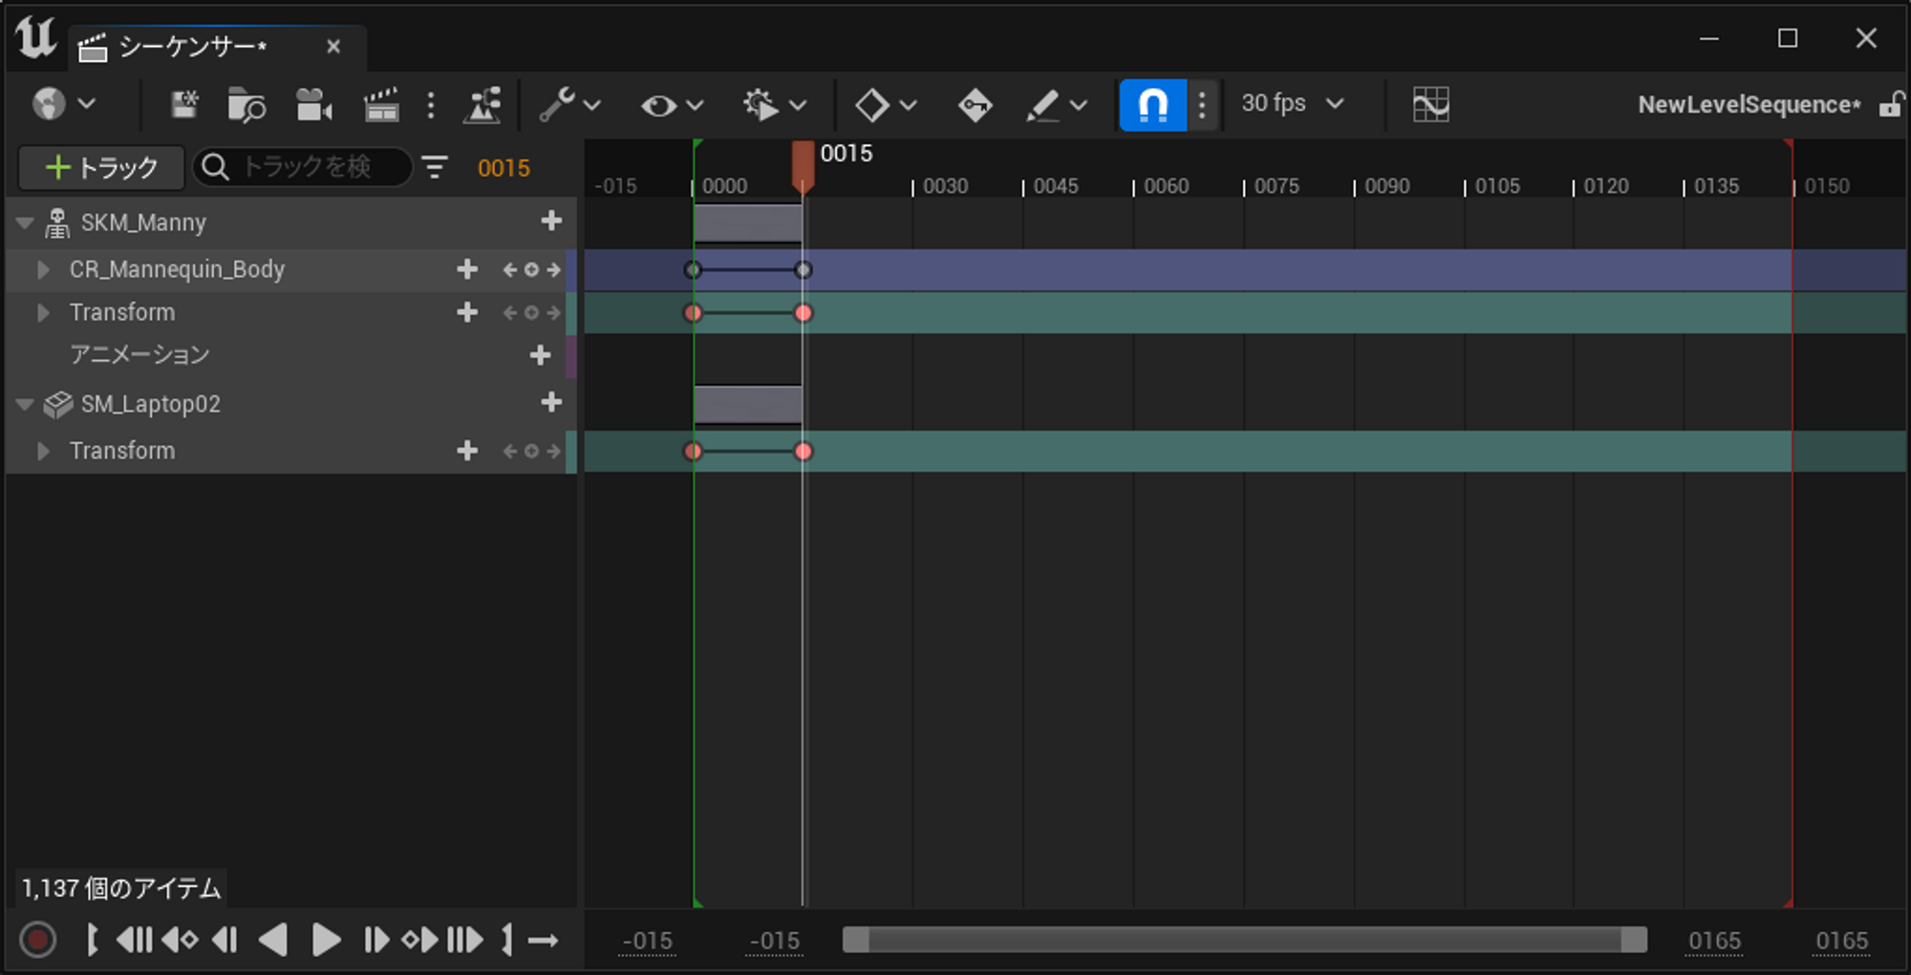Click plus on the CR_Mannequin_Body row
Image resolution: width=1911 pixels, height=975 pixels.
pos(467,269)
